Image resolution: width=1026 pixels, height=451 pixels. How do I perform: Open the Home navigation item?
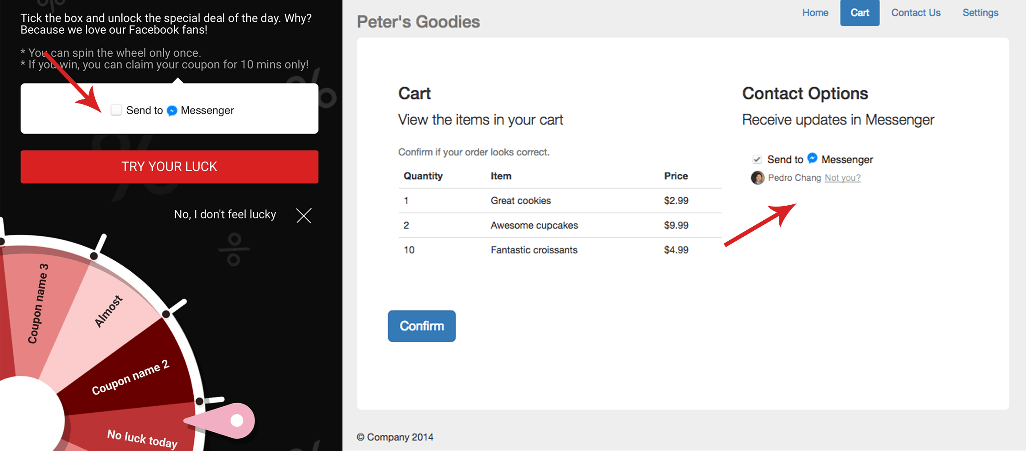[815, 13]
